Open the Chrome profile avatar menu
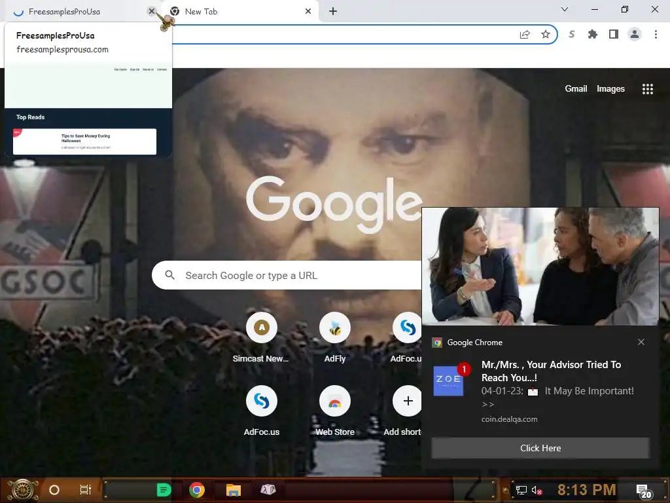Screen dimensions: 670x503 pyautogui.click(x=635, y=34)
